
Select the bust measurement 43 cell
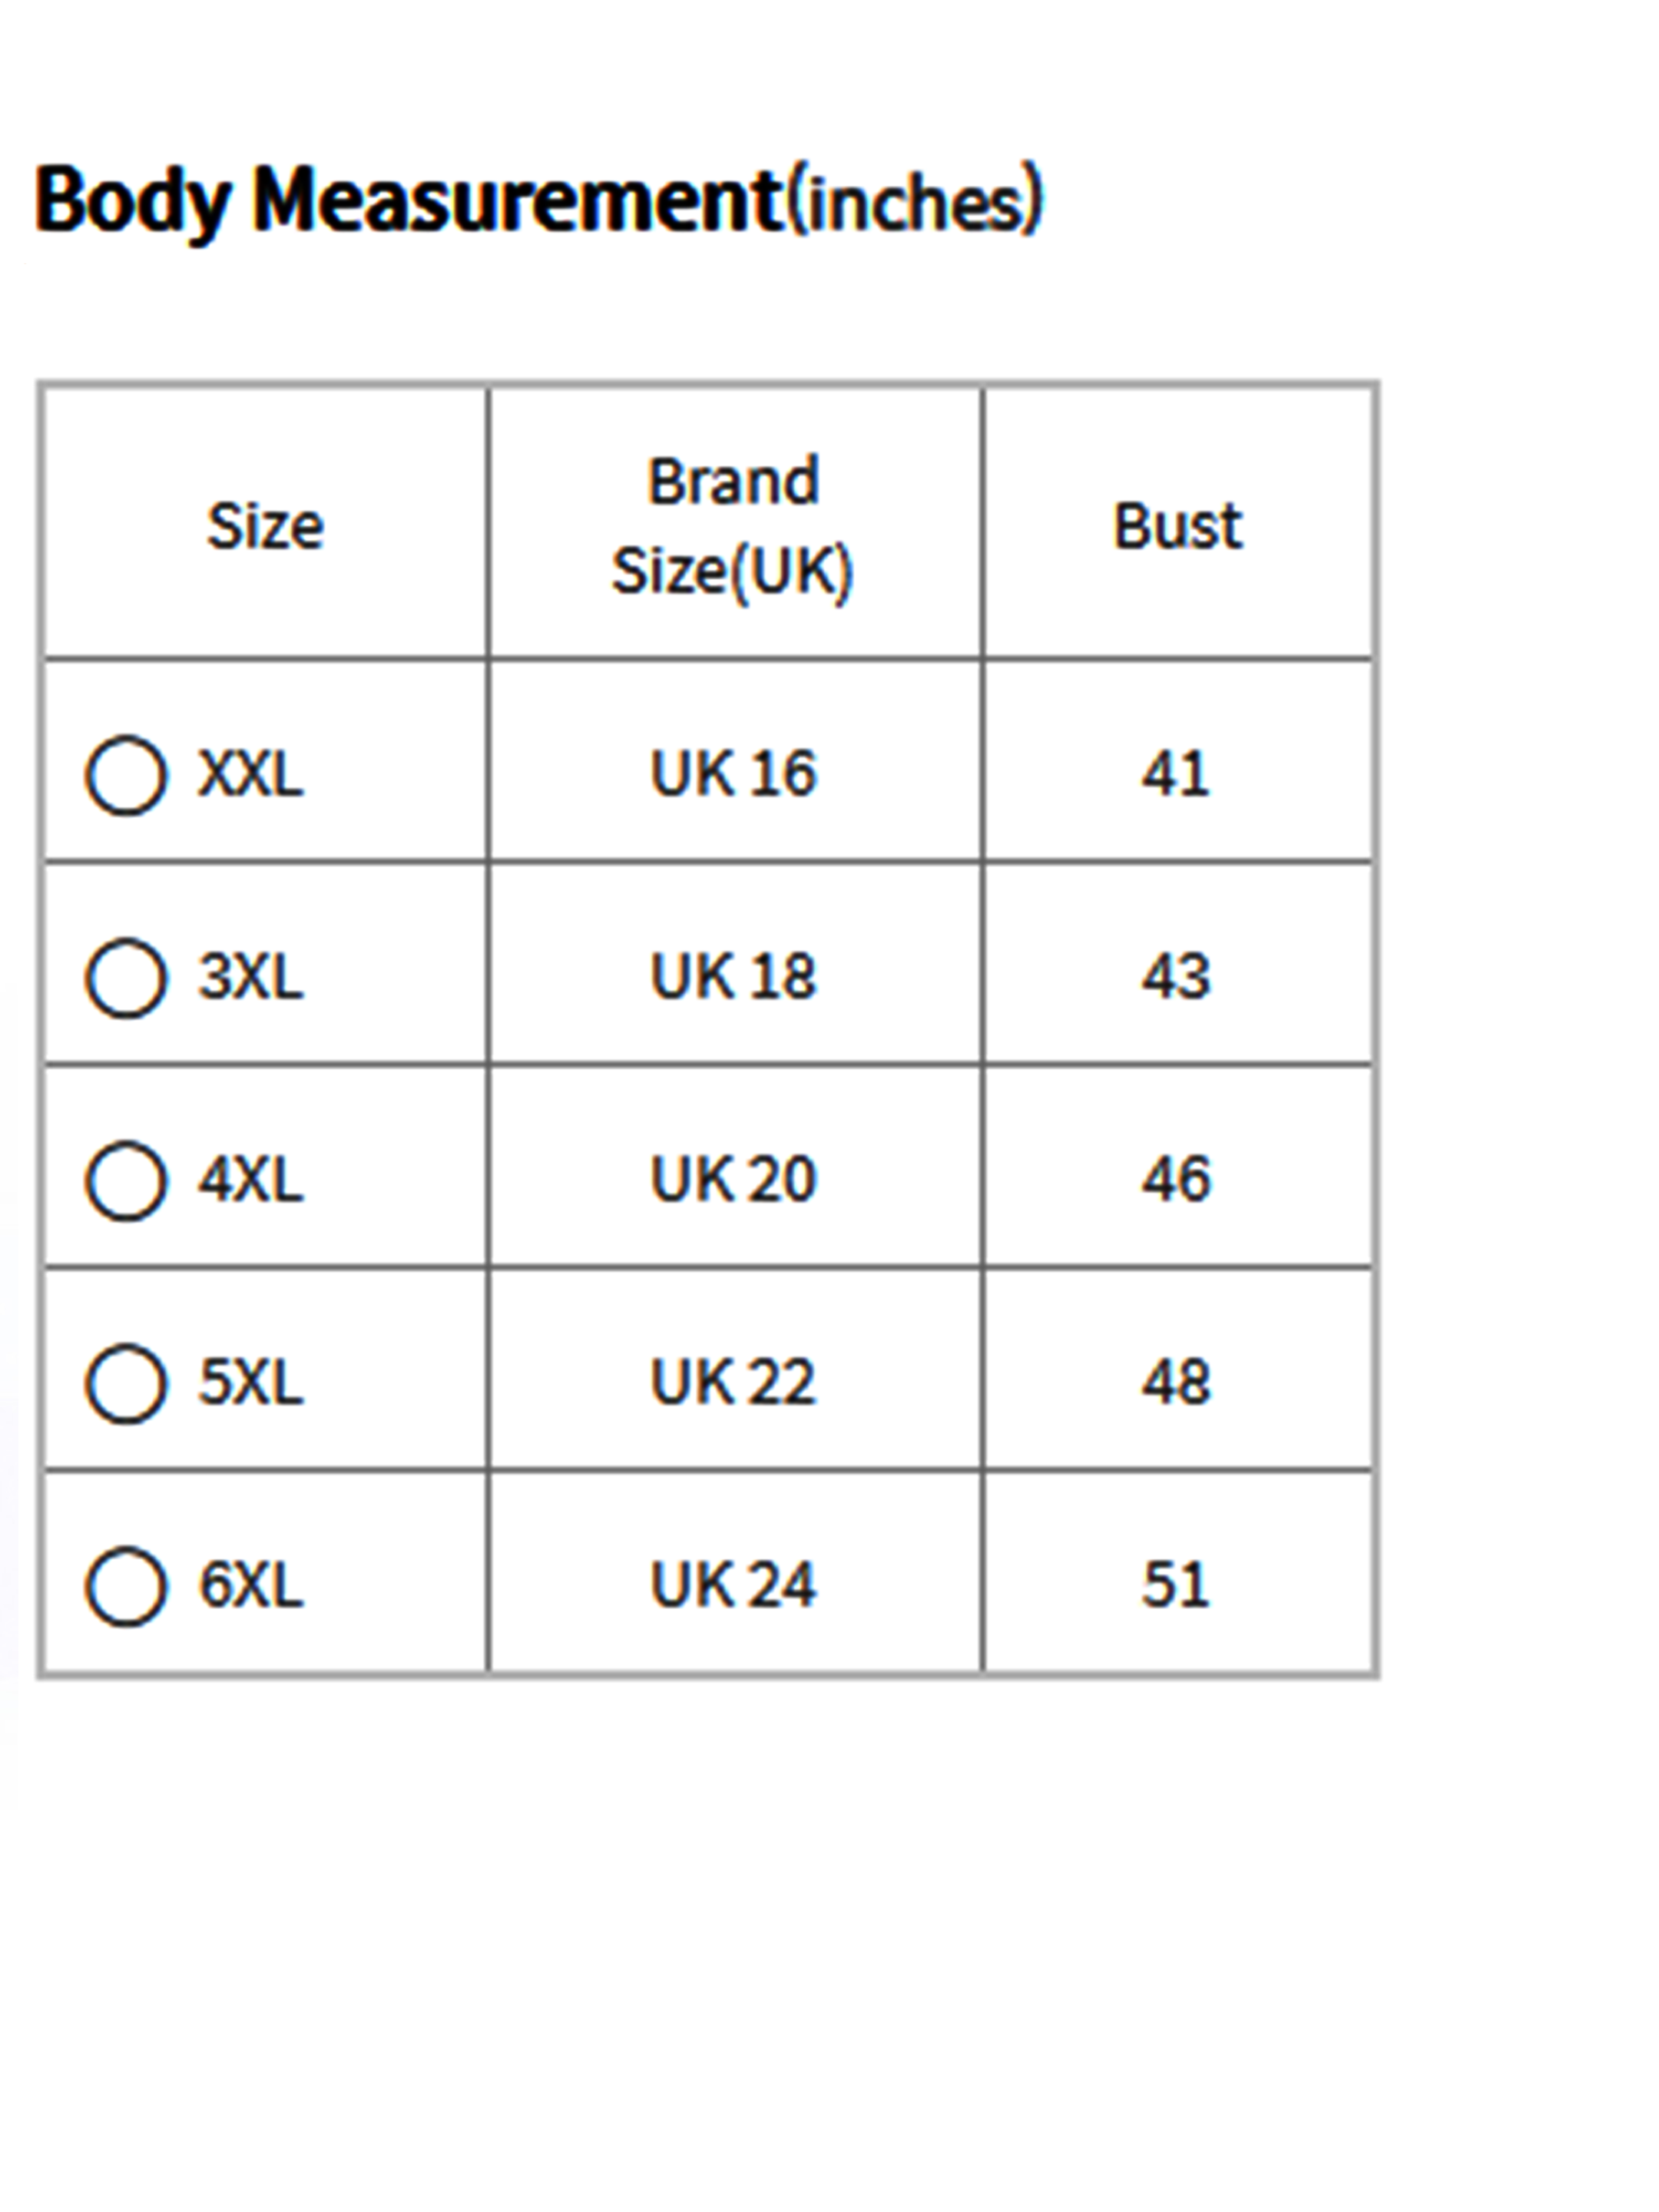[x=1176, y=976]
